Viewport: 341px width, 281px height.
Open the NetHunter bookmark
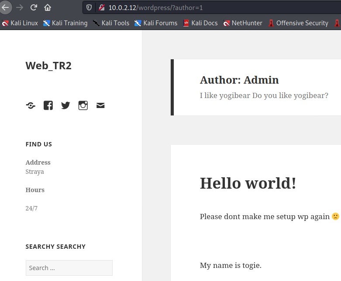pos(243,23)
